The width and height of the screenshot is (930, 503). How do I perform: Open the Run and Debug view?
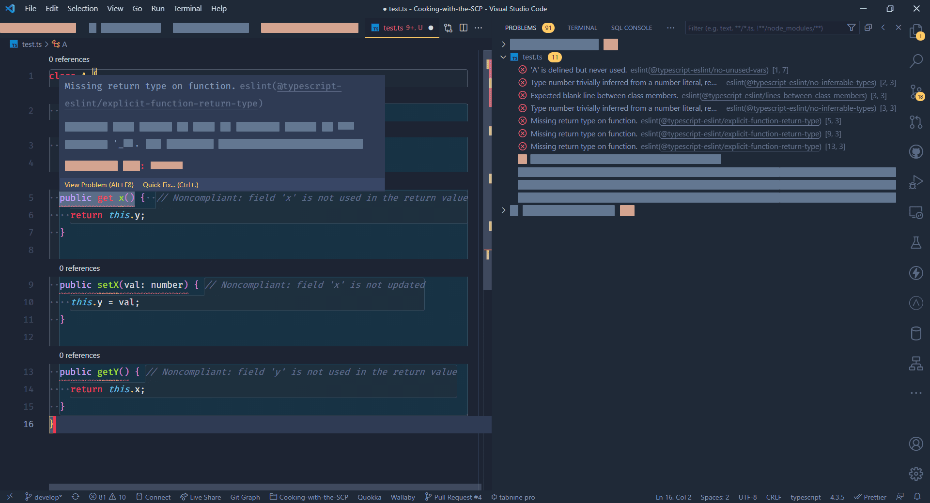[916, 182]
